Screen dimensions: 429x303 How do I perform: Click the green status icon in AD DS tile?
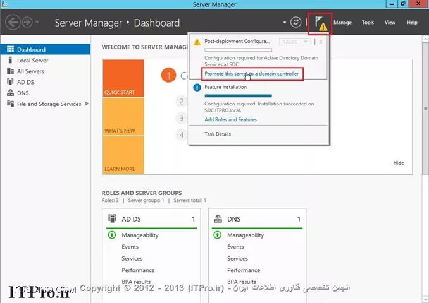click(x=112, y=235)
